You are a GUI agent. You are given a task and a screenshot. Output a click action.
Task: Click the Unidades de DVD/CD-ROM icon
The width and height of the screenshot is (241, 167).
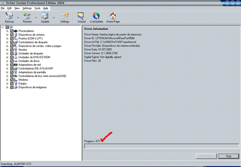[x=16, y=57]
